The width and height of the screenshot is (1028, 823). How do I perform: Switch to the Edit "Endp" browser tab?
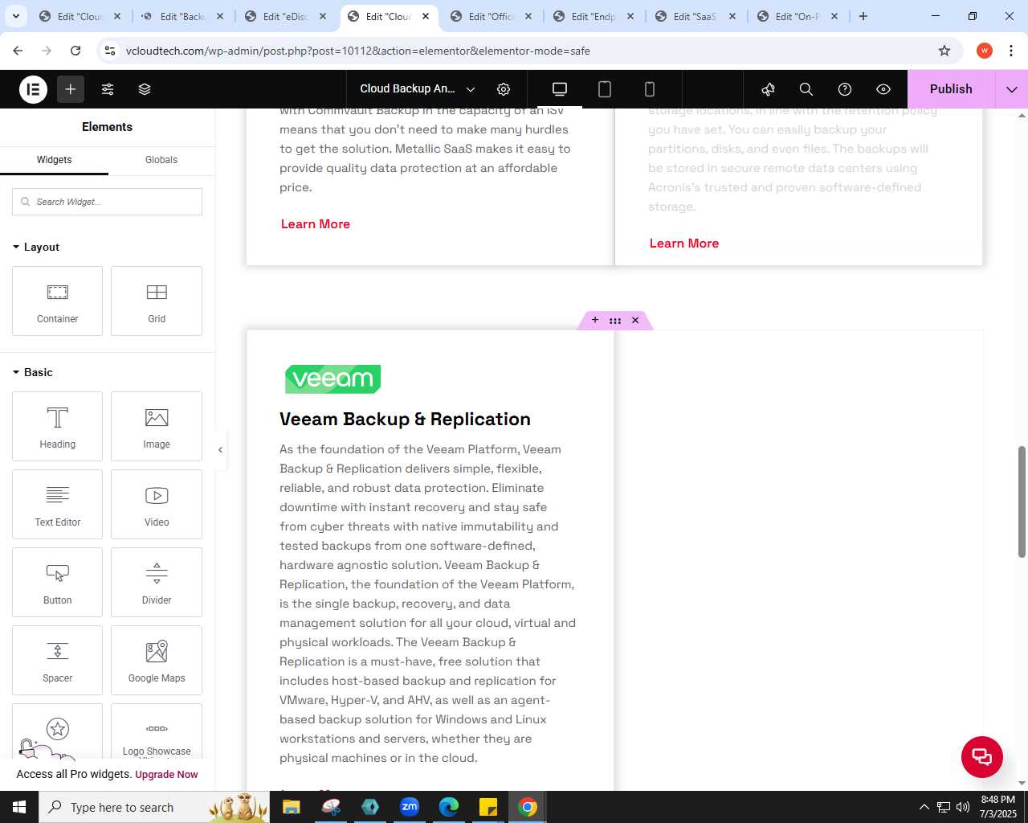[594, 16]
